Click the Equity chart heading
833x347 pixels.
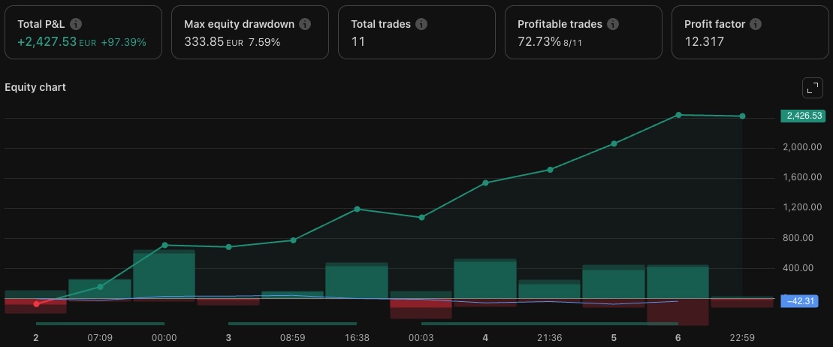(x=35, y=87)
